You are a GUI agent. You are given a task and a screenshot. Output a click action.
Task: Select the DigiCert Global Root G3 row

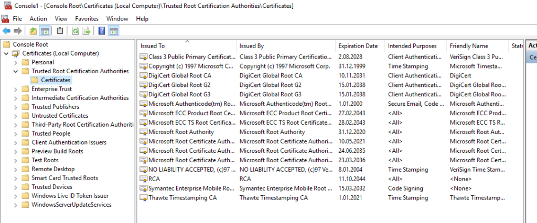[179, 94]
